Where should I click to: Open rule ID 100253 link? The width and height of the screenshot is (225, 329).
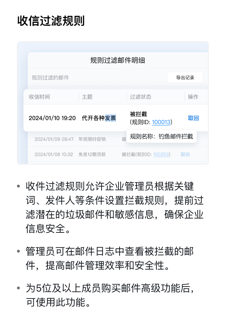(x=161, y=155)
